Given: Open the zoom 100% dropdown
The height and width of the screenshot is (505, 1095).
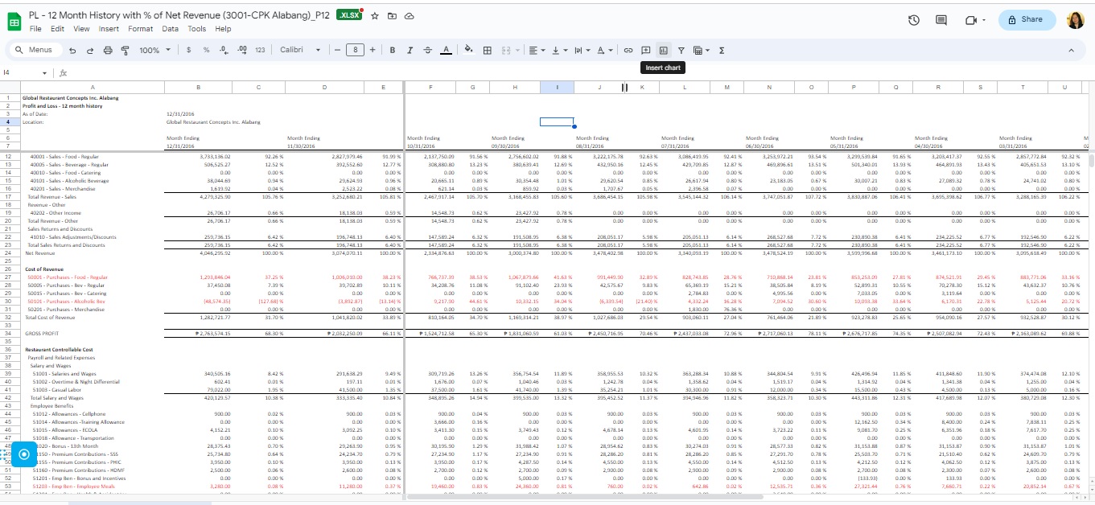Looking at the screenshot, I should click(154, 50).
